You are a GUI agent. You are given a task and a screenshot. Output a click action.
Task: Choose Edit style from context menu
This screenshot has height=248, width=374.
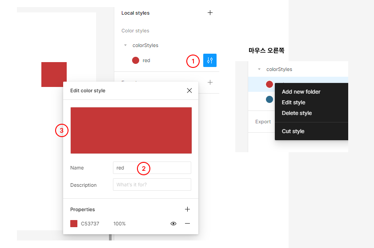[294, 102]
